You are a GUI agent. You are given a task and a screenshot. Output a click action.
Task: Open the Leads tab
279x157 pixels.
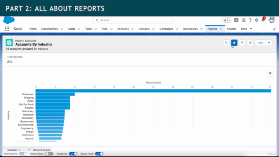[x=71, y=29]
